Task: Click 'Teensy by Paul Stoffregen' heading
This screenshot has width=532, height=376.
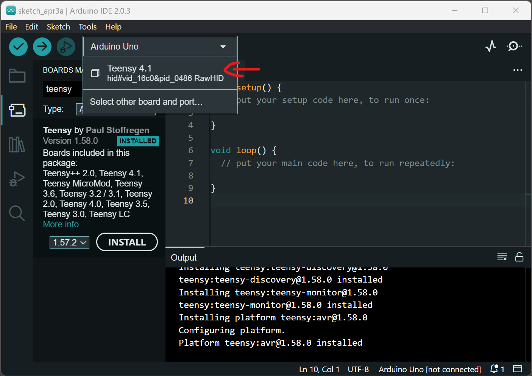Action: 96,130
